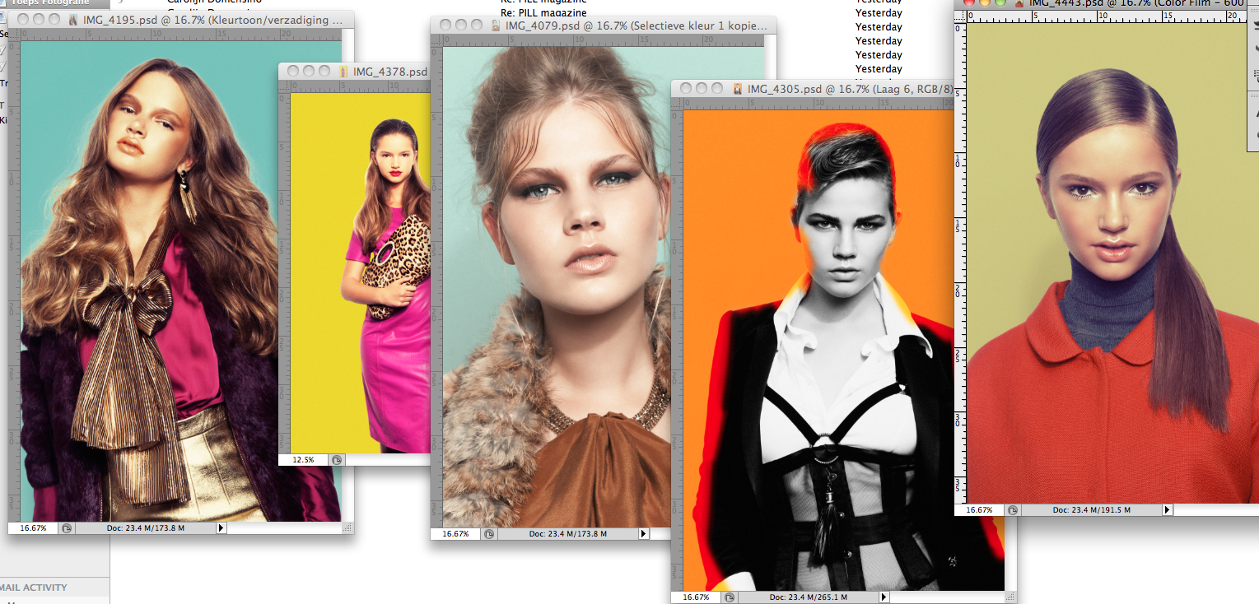This screenshot has height=604, width=1259.
Task: Click the orange-background image in IMG_4305.psd
Action: 844,350
